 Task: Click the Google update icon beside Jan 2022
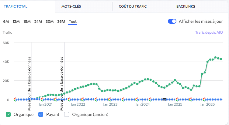click(x=70, y=100)
